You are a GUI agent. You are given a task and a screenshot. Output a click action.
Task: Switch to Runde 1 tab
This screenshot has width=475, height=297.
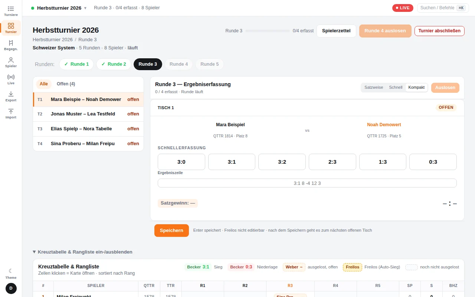[x=76, y=64]
